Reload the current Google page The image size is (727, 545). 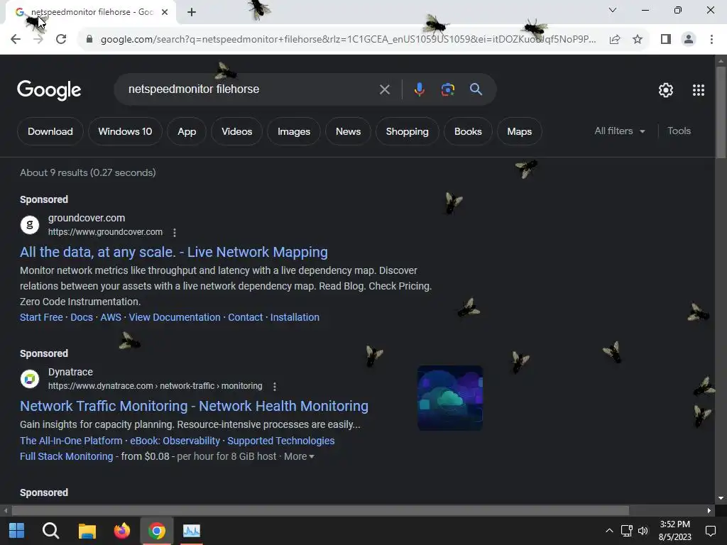pyautogui.click(x=61, y=40)
